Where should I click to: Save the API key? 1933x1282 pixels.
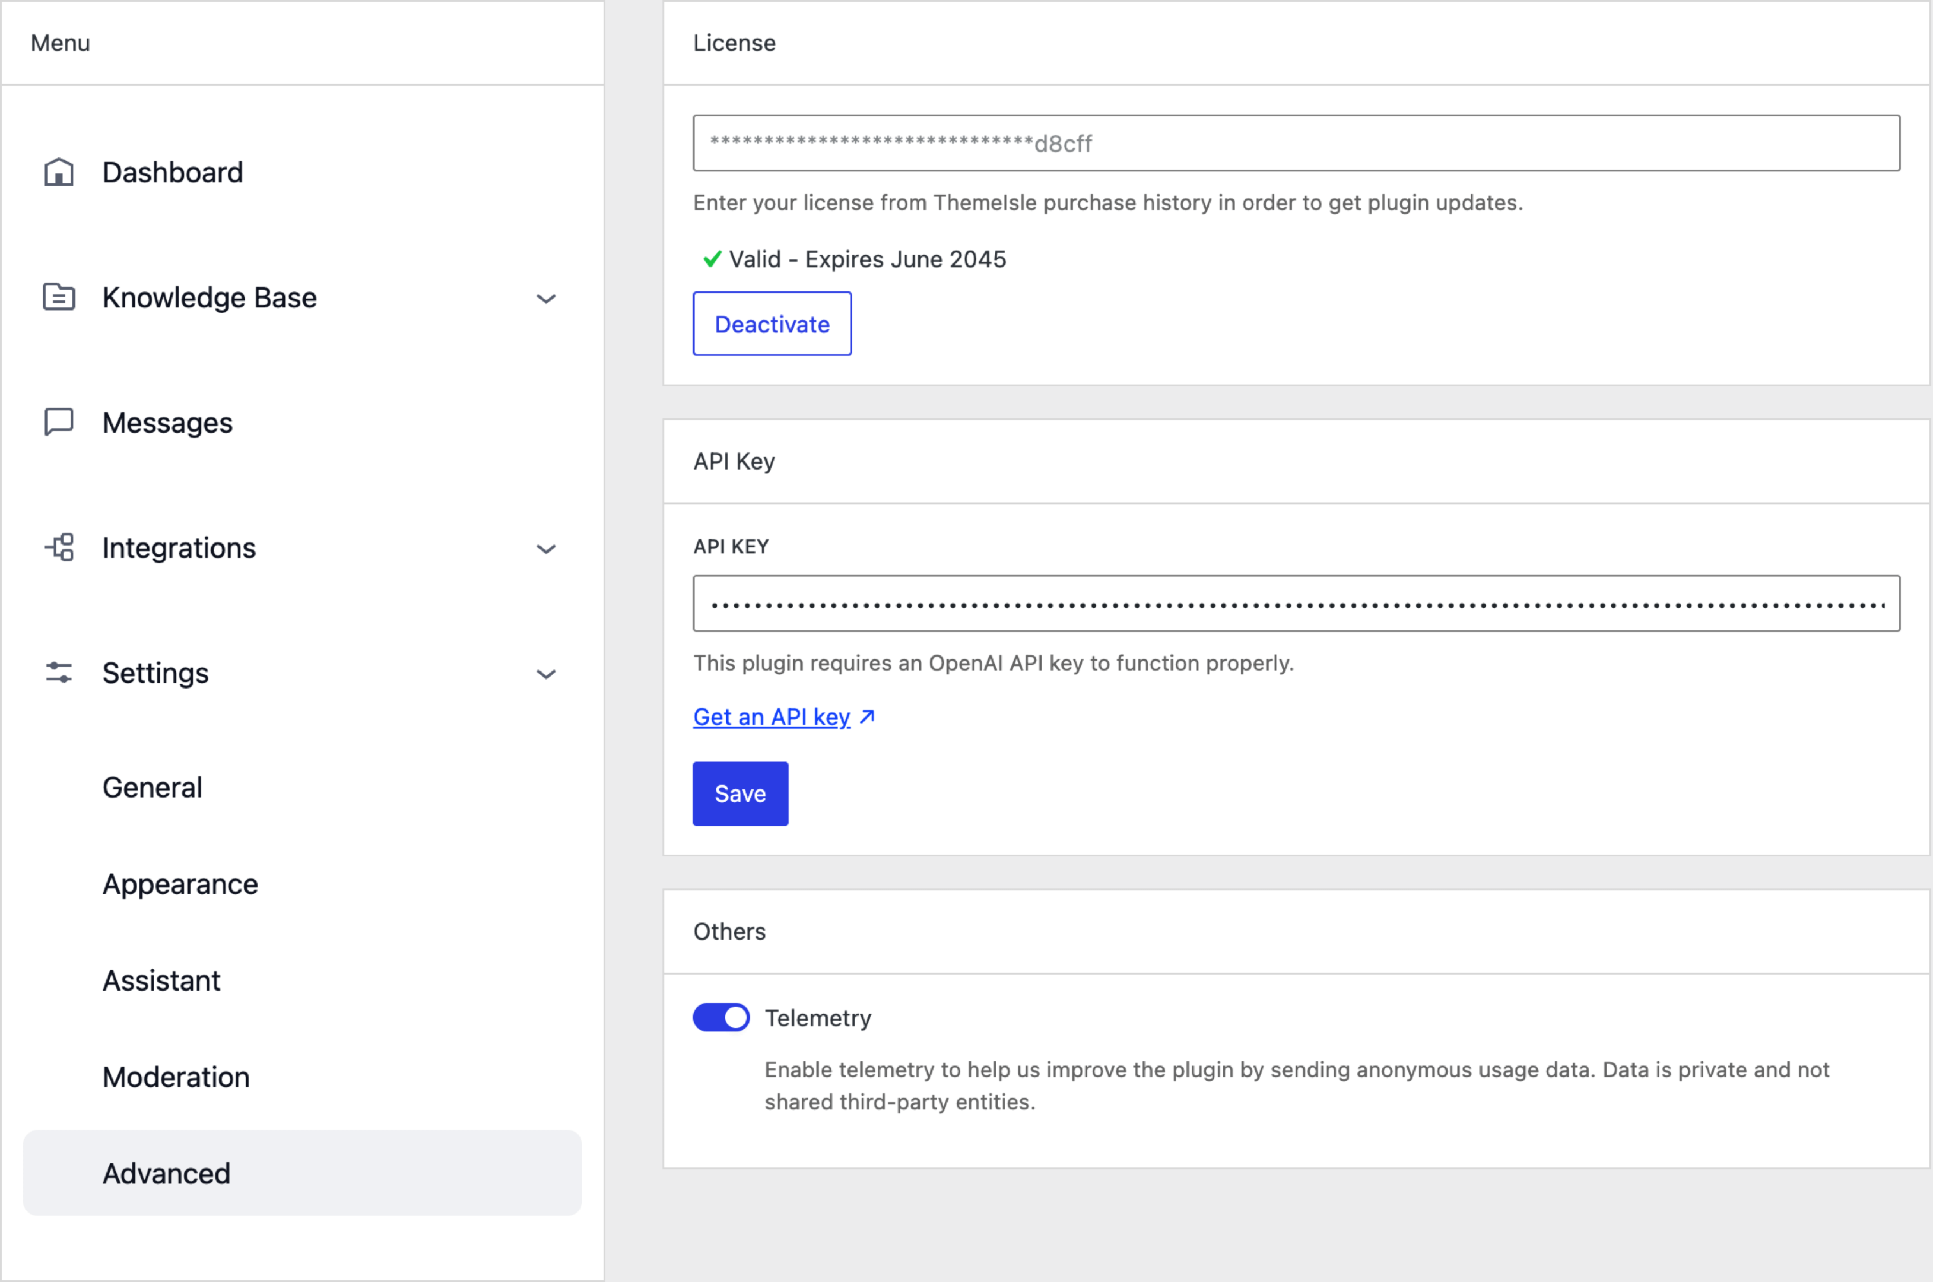point(740,794)
